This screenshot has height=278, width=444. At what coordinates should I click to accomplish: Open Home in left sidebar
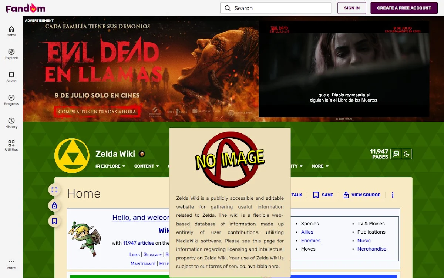[11, 31]
